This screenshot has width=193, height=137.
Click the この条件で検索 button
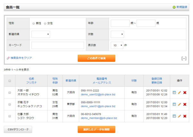coord(96,58)
